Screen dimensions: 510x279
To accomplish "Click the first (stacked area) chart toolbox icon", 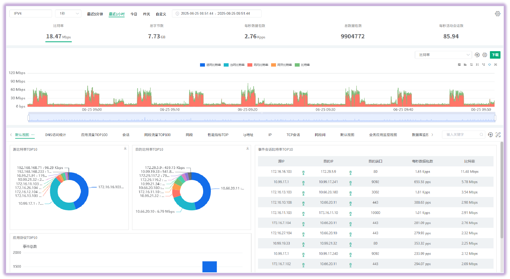I will [x=459, y=65].
